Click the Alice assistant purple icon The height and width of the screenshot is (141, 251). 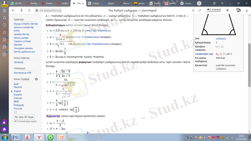coord(4,129)
